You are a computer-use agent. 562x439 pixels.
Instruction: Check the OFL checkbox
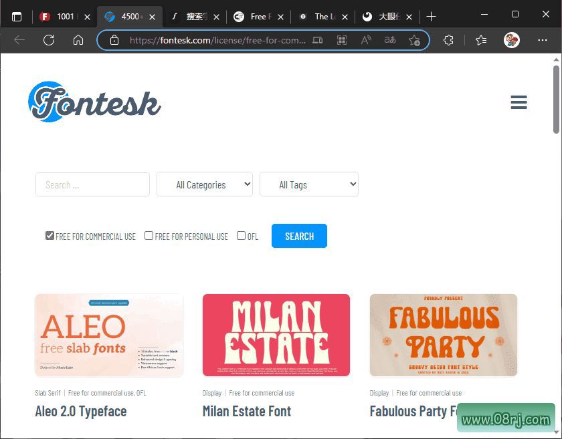(x=242, y=236)
